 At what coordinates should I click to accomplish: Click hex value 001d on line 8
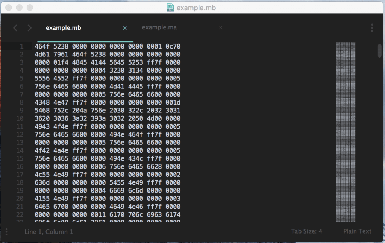[x=173, y=102]
